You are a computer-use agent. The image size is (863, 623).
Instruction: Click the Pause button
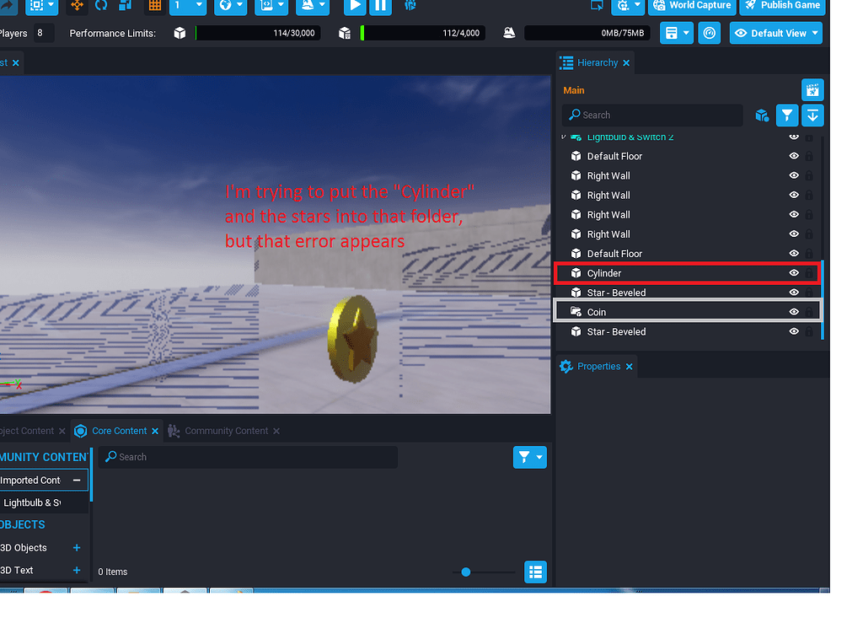(380, 6)
